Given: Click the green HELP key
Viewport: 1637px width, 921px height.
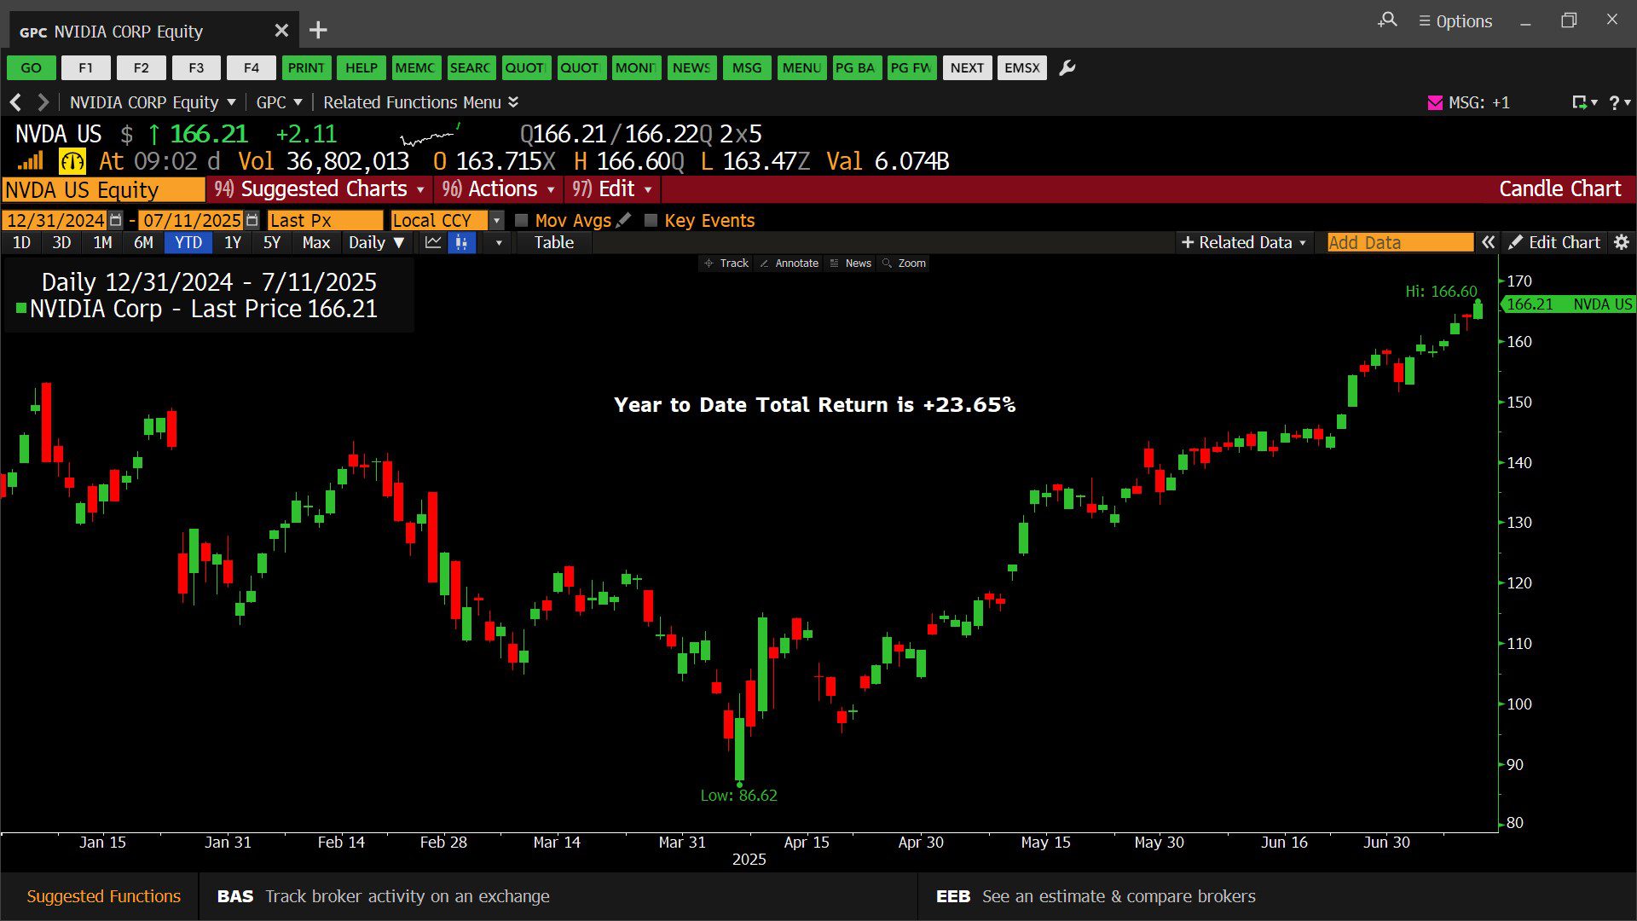Looking at the screenshot, I should tap(361, 67).
